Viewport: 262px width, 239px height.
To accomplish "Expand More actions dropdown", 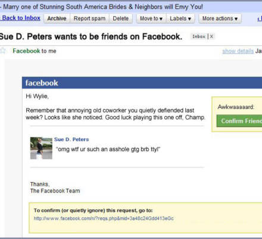I will [220, 19].
